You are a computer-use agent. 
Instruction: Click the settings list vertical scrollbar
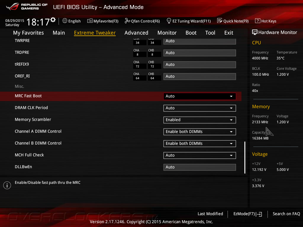point(245,158)
